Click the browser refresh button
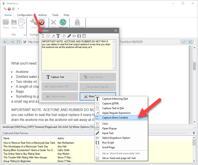 pyautogui.click(x=19, y=42)
